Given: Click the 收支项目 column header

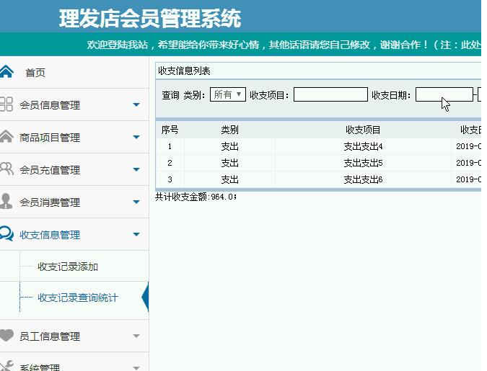Looking at the screenshot, I should point(363,130).
